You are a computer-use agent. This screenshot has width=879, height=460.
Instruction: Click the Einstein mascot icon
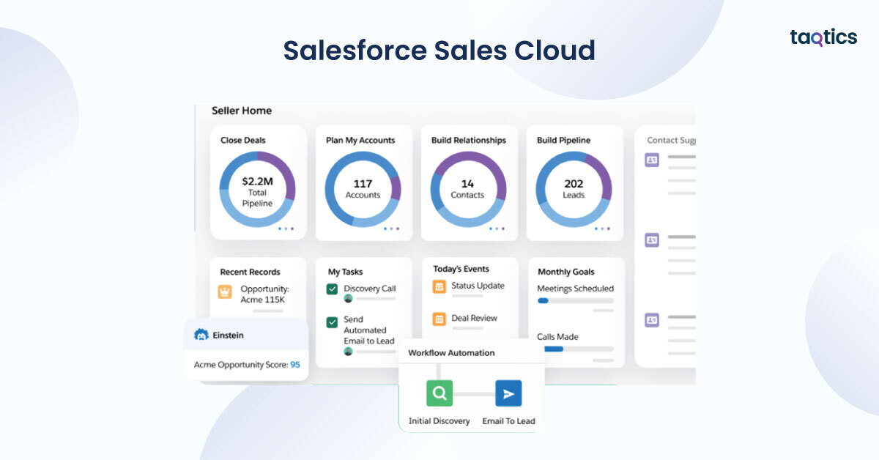201,335
